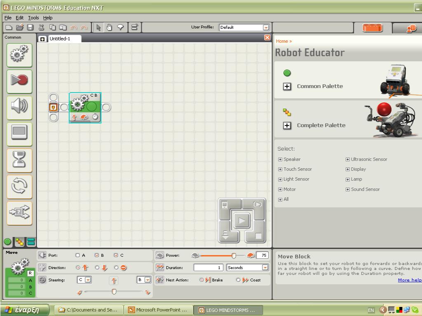
Task: Click Undo toolbar icon
Action: click(73, 28)
